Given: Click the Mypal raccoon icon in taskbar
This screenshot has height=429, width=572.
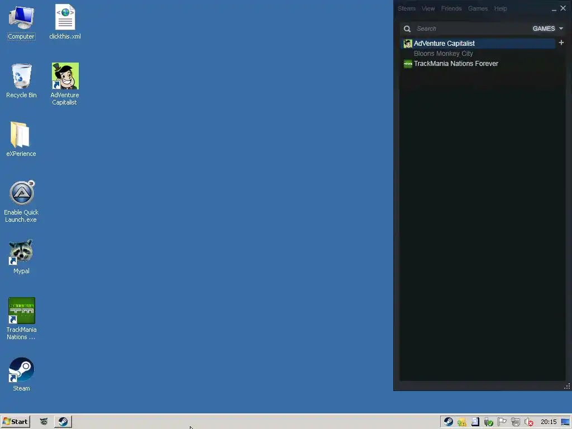Looking at the screenshot, I should pos(44,422).
